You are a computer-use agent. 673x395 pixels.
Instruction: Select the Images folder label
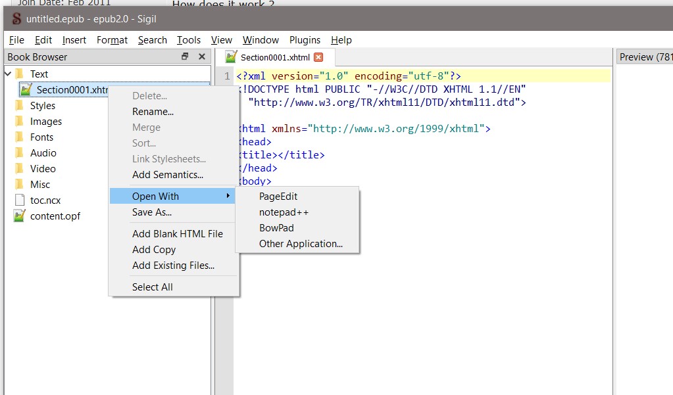click(x=46, y=122)
